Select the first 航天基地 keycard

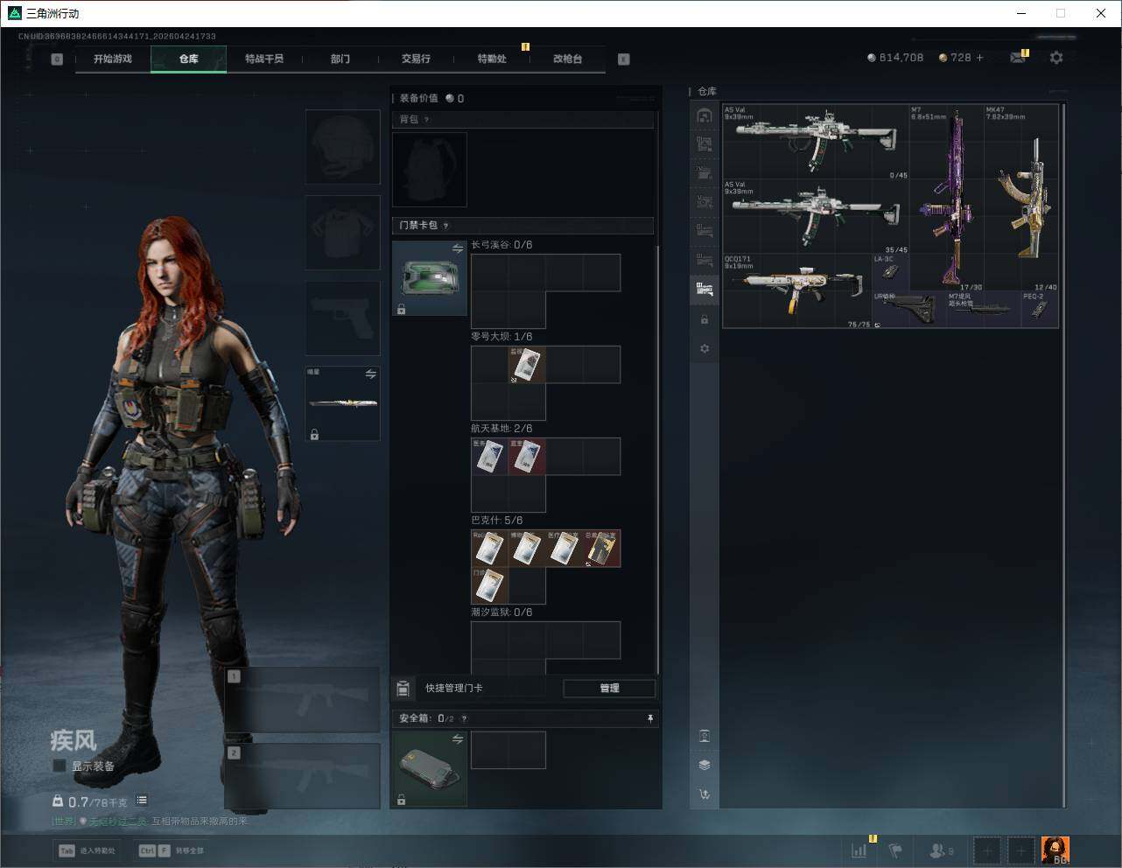489,456
